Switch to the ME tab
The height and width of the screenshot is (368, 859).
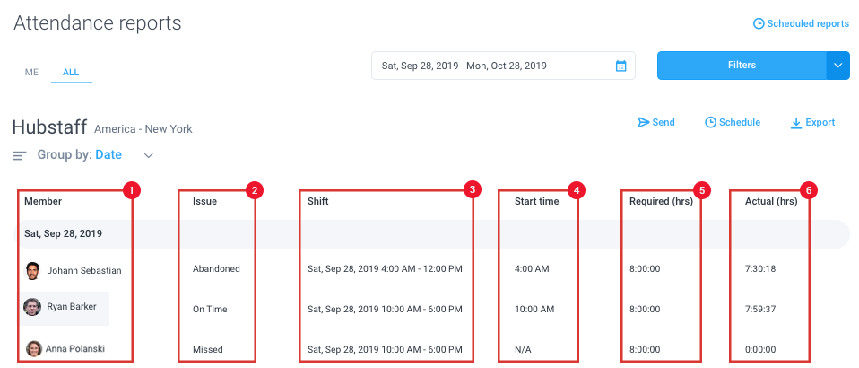[31, 73]
